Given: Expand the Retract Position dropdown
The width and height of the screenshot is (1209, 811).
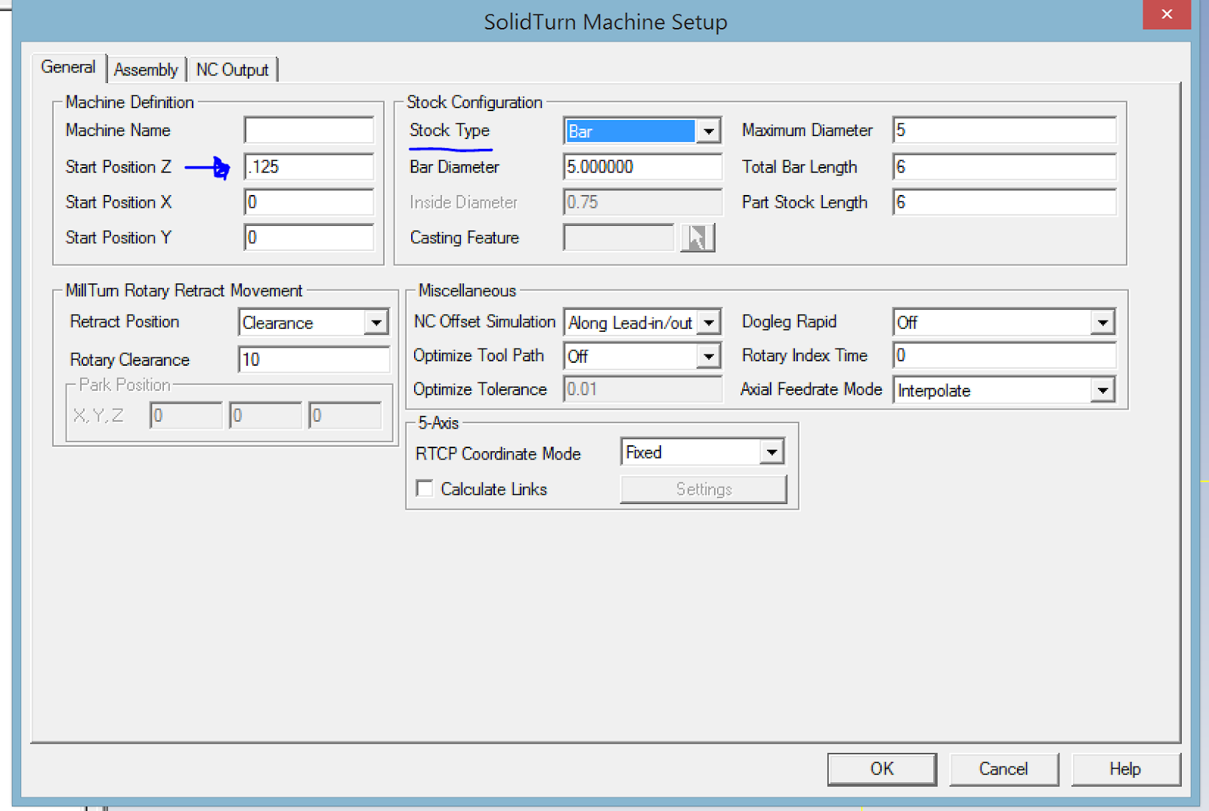Looking at the screenshot, I should (x=376, y=323).
